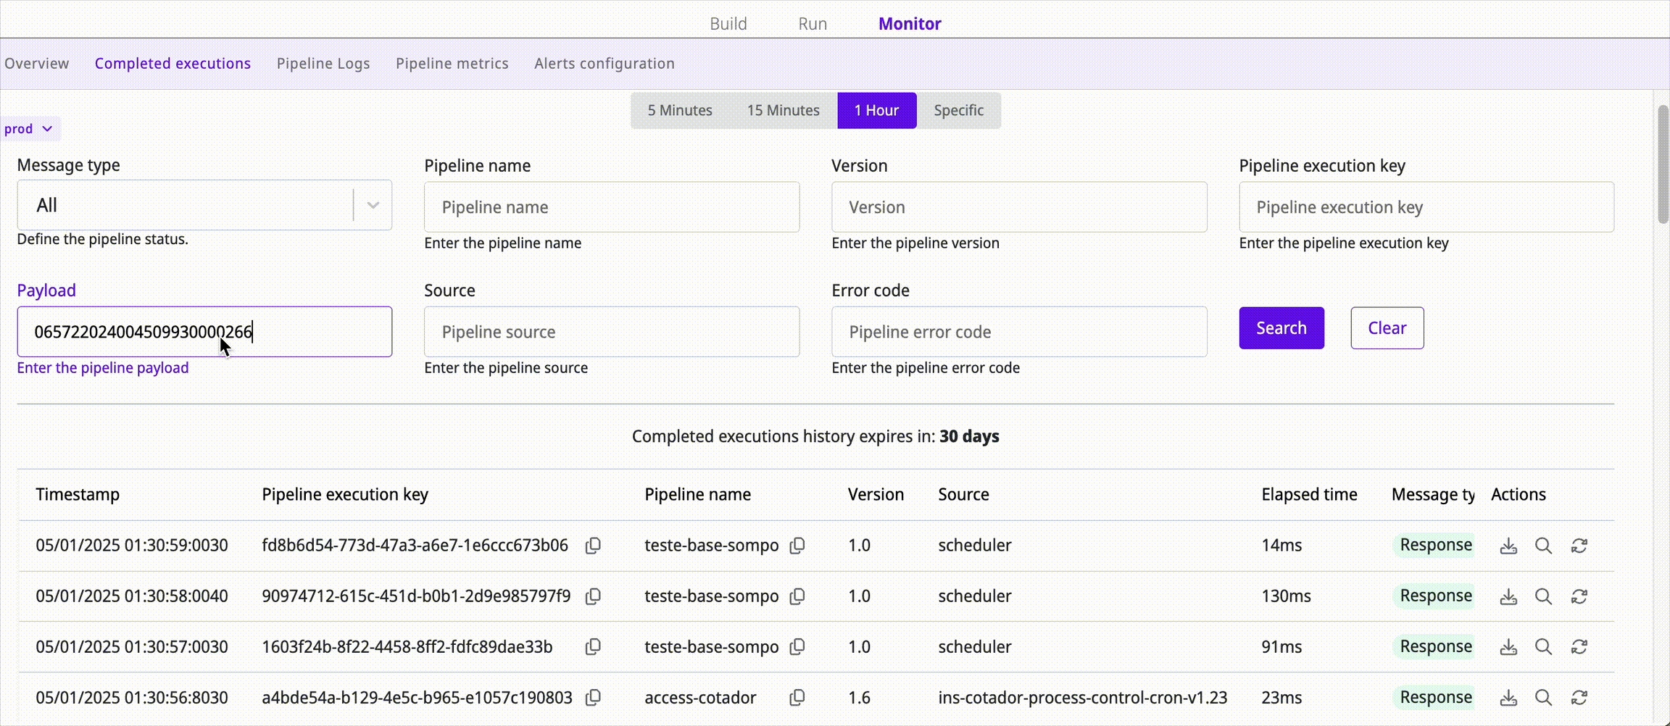Screen dimensions: 1670x726
Task: Focus the Pipeline execution key input field
Action: tap(1426, 207)
